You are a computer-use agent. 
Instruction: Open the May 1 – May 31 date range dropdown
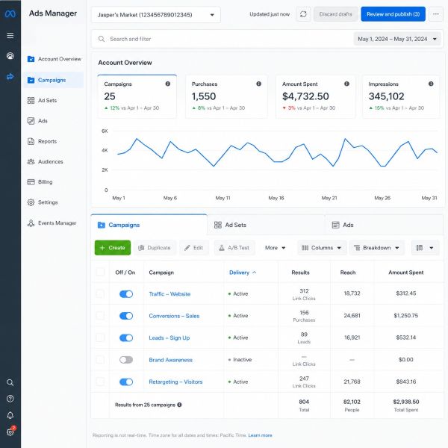pos(397,39)
